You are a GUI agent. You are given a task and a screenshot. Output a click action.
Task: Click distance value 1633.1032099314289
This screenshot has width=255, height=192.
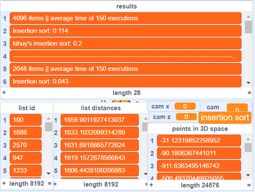point(100,132)
